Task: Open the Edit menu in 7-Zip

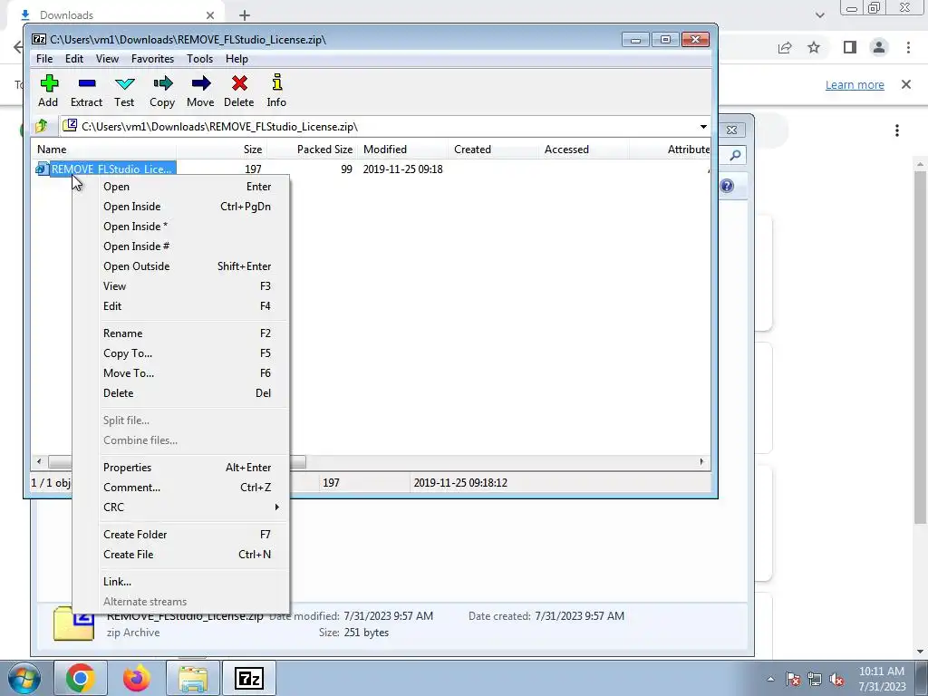Action: pyautogui.click(x=74, y=59)
